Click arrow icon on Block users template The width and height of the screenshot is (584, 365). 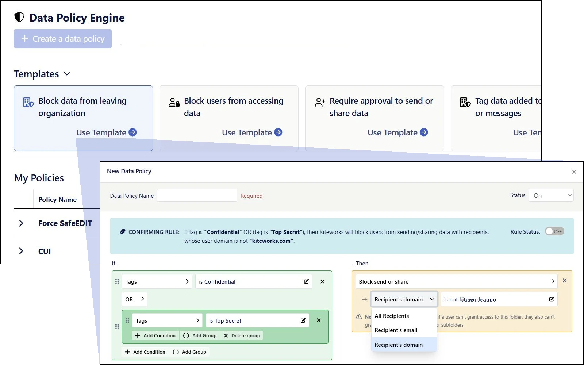tap(278, 132)
